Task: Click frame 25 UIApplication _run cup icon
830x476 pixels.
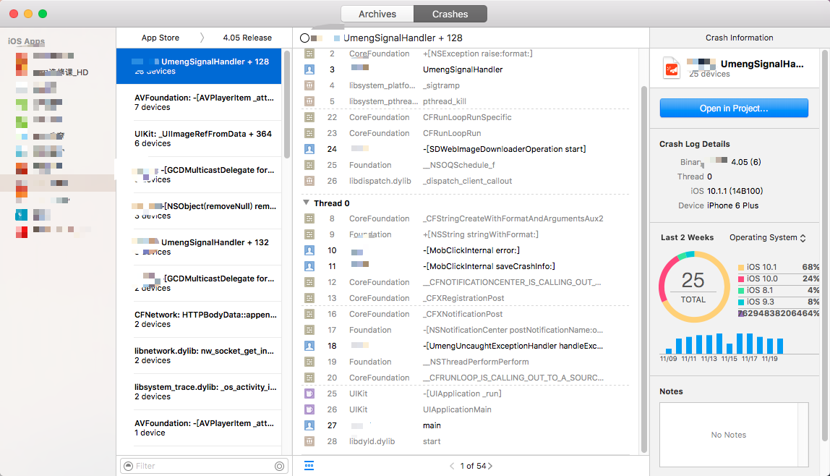Action: click(309, 394)
